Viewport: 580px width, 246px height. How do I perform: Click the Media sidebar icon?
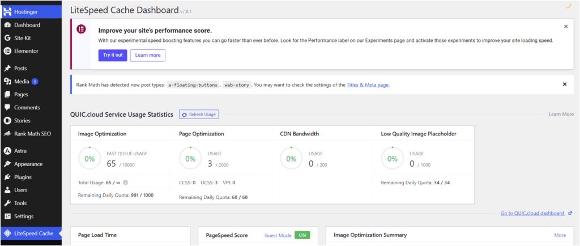7,82
